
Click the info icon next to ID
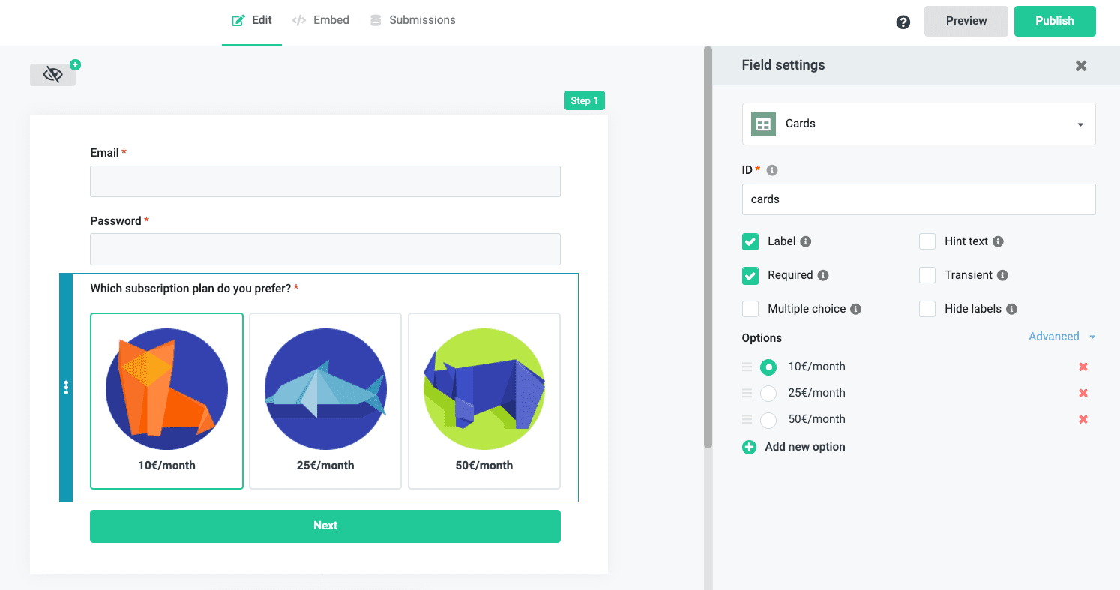pos(772,170)
